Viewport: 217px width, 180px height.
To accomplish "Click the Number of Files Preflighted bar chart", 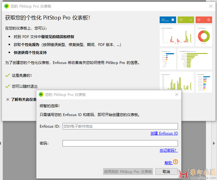I will pos(177,36).
